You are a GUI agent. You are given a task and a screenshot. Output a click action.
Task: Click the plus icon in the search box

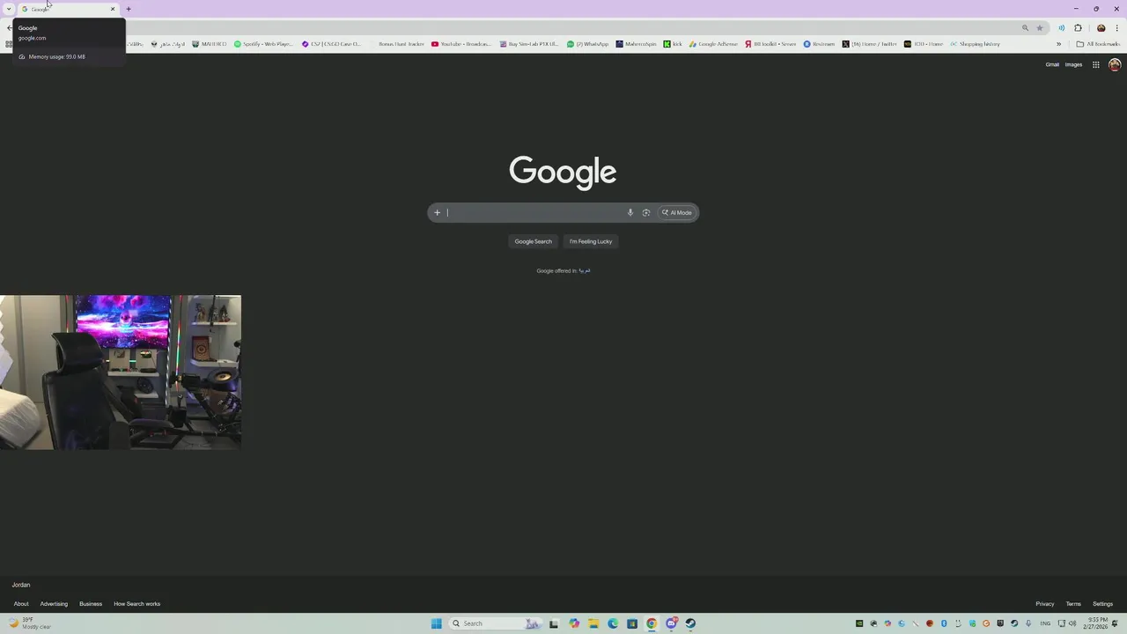[437, 212]
